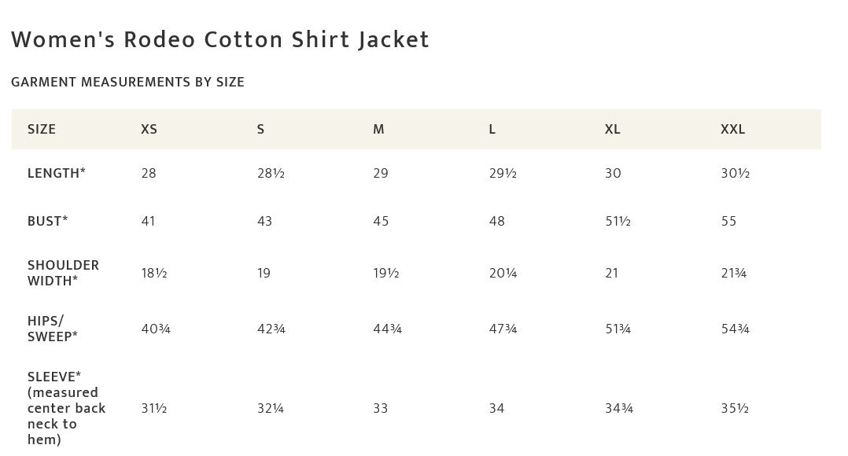Click the XS bust value 41
Image resolution: width=848 pixels, height=456 pixels.
(x=148, y=222)
